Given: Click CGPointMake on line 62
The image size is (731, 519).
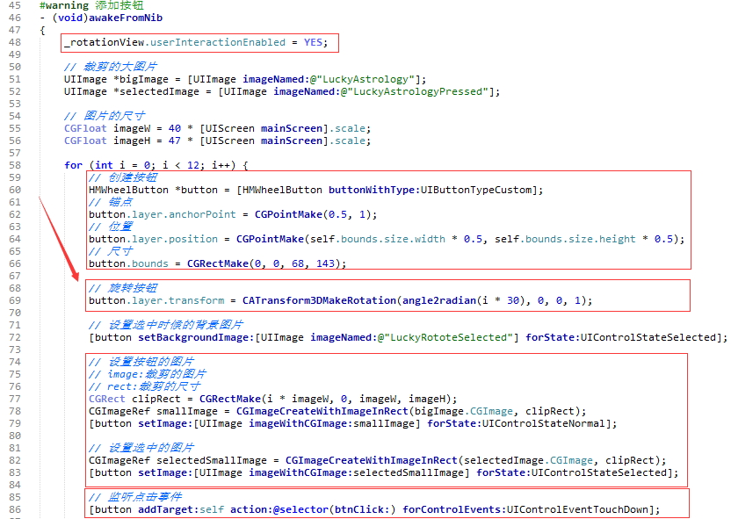Looking at the screenshot, I should tap(288, 214).
